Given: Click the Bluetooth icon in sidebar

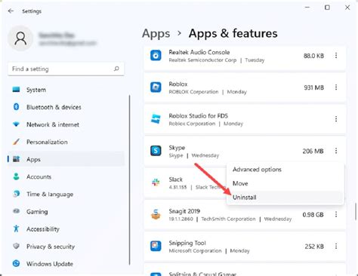Looking at the screenshot, I should point(16,107).
